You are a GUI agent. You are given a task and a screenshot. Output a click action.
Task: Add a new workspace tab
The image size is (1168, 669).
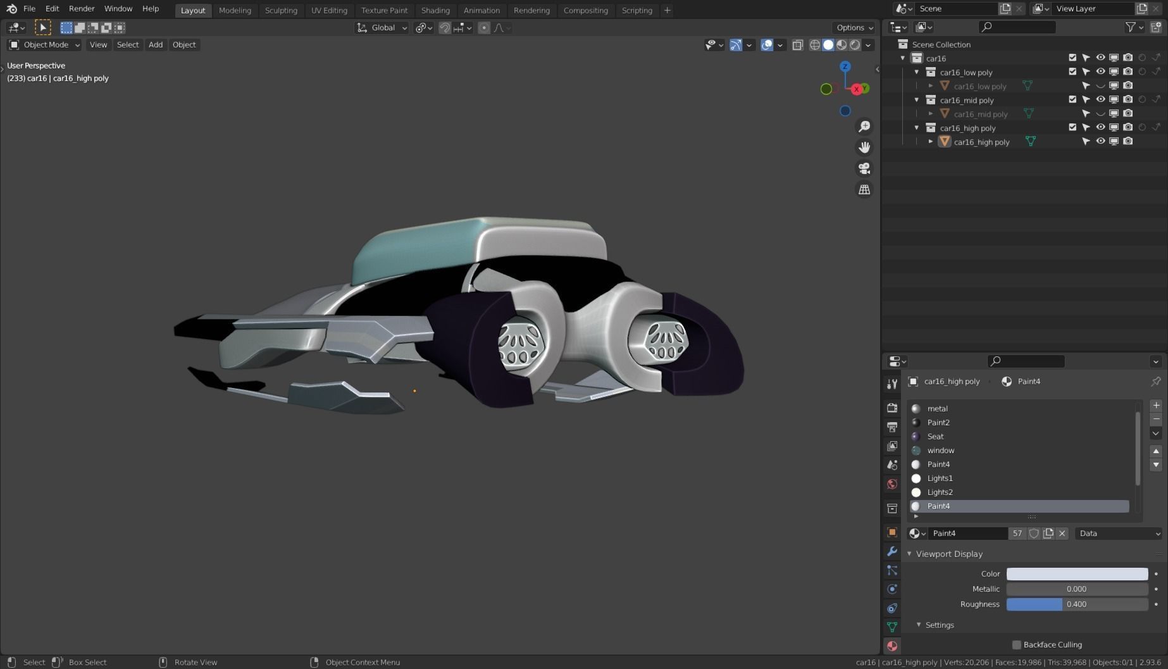click(667, 10)
